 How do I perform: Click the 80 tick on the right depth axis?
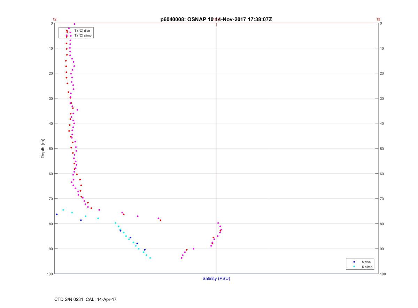tap(382, 224)
